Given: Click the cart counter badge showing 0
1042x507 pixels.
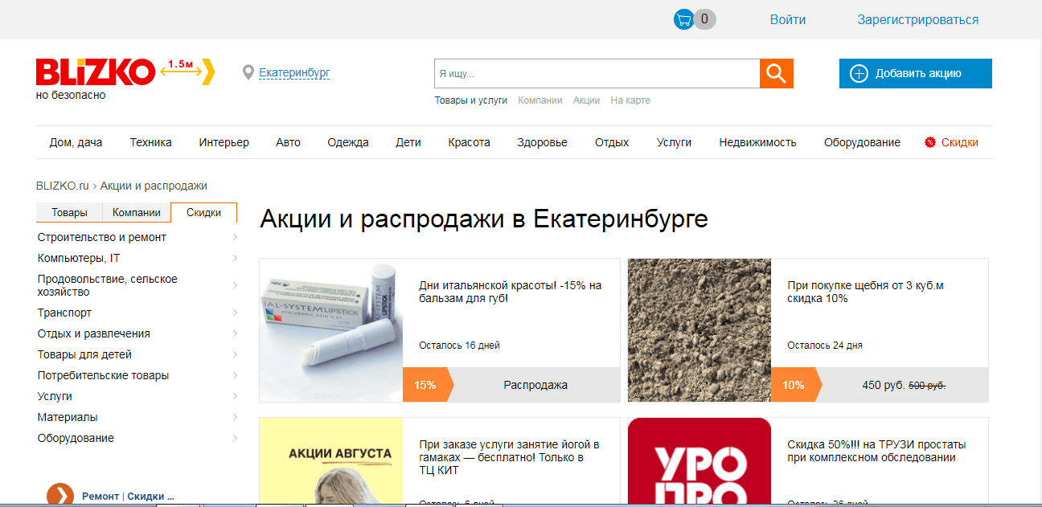Looking at the screenshot, I should 705,19.
